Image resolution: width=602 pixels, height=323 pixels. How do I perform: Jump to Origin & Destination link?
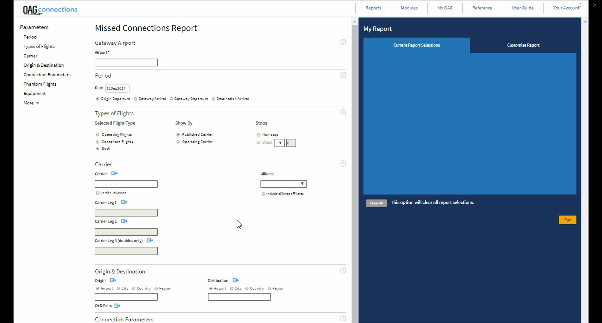point(44,65)
